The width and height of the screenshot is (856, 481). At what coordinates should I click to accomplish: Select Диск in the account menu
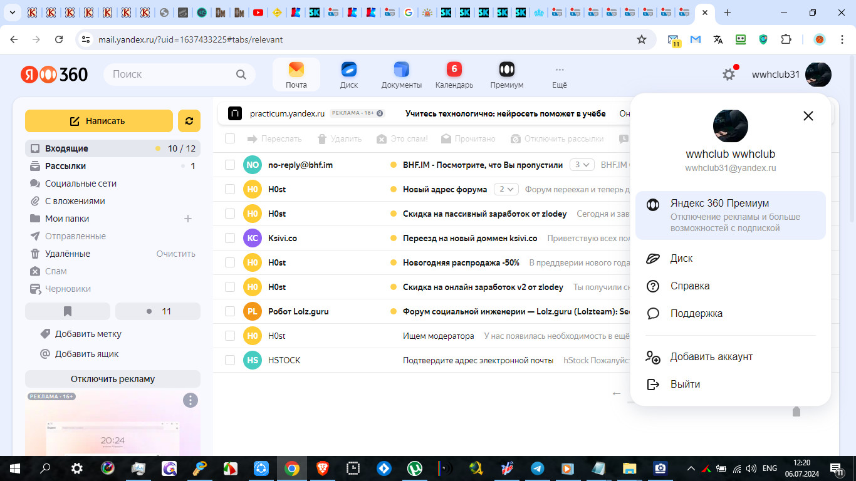(x=731, y=258)
